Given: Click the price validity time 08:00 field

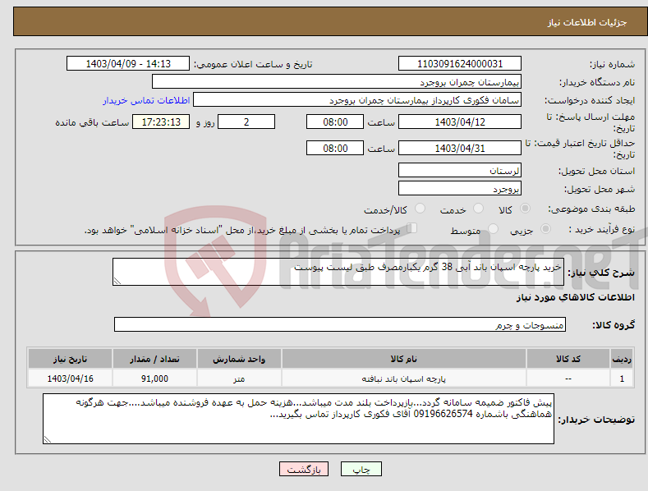Looking at the screenshot, I should point(335,148).
